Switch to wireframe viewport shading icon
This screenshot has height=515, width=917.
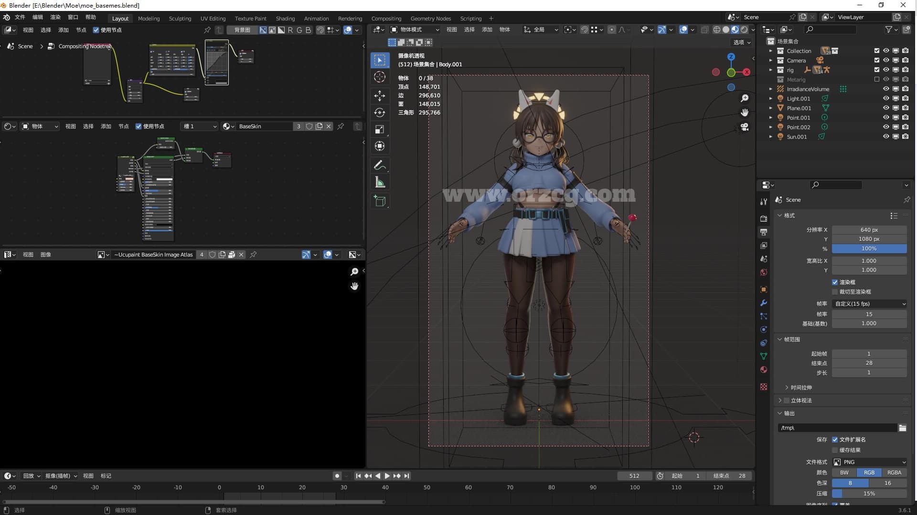(x=716, y=30)
